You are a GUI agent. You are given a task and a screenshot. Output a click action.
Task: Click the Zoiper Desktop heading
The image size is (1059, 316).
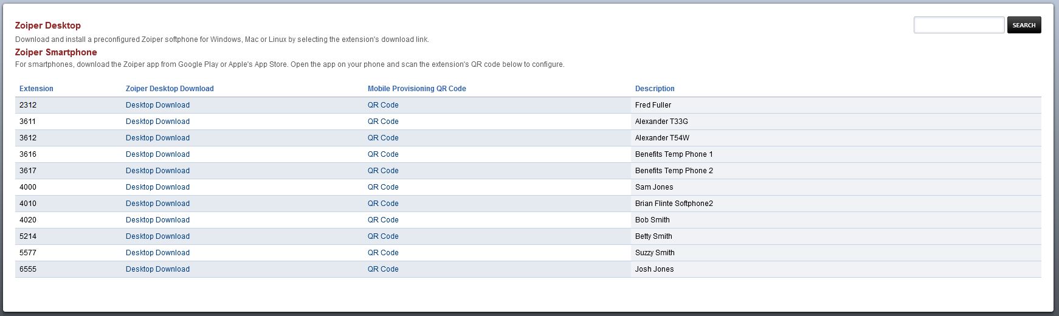point(48,26)
